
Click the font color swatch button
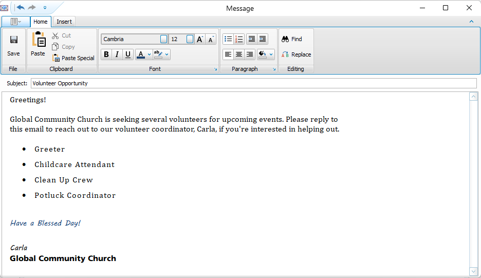coord(141,54)
